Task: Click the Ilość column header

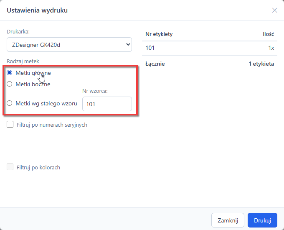Action: pyautogui.click(x=268, y=34)
